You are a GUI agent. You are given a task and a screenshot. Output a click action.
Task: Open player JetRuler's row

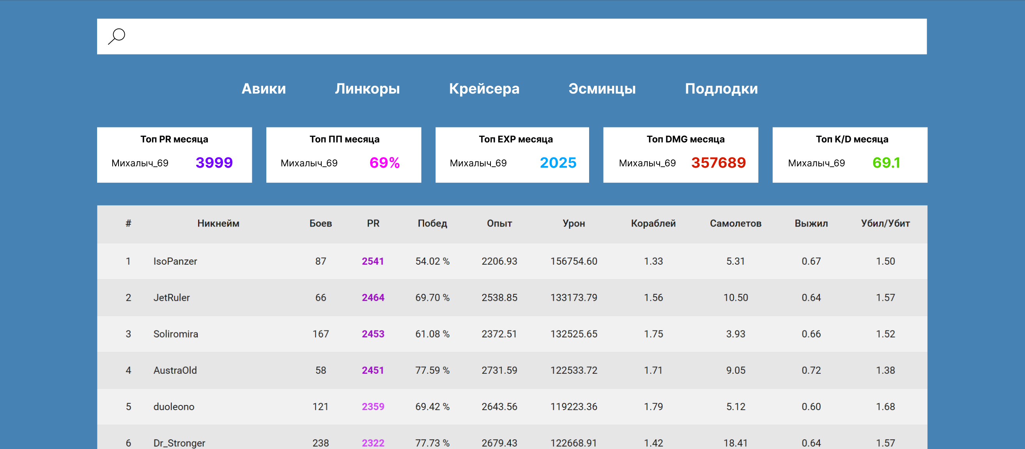click(x=512, y=297)
